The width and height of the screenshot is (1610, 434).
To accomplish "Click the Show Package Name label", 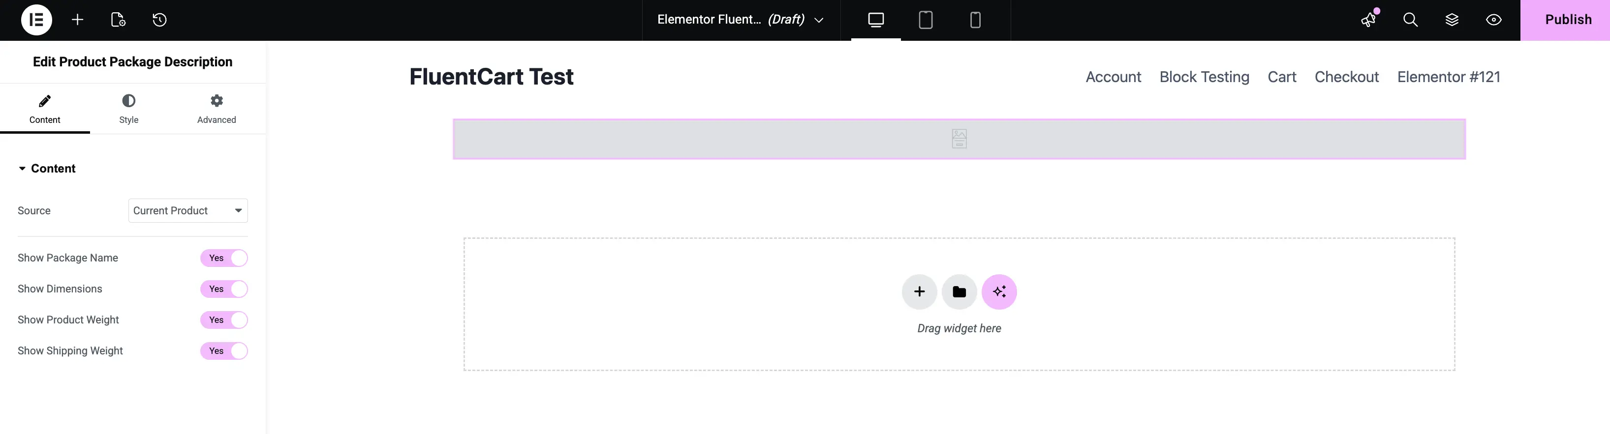I will 67,258.
